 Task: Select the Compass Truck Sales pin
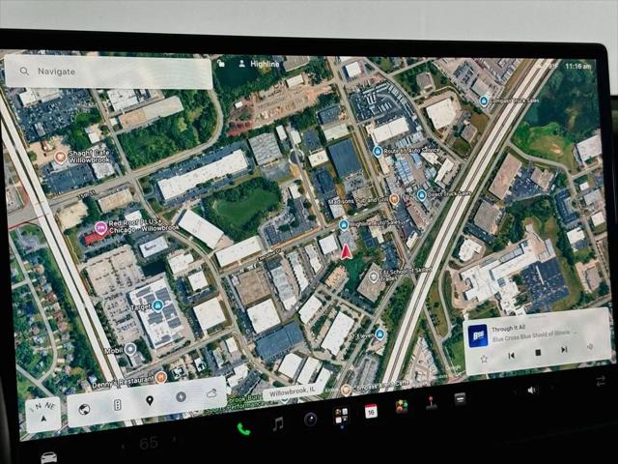[484, 101]
